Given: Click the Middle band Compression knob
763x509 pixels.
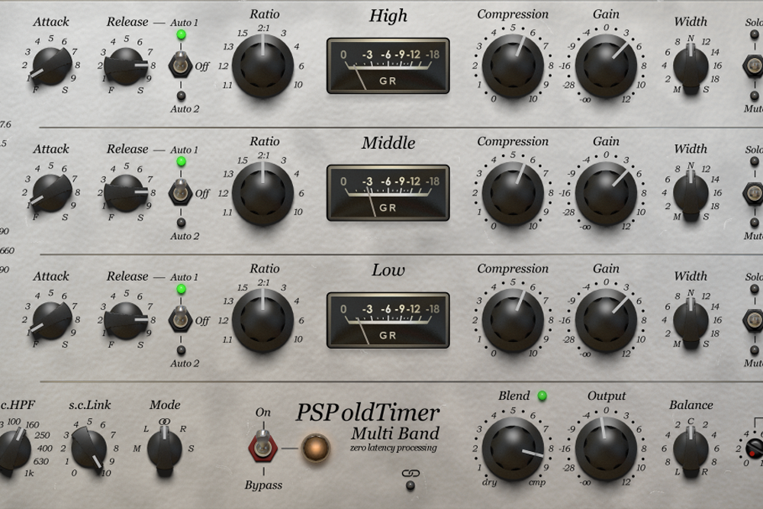Looking at the screenshot, I should click(513, 193).
